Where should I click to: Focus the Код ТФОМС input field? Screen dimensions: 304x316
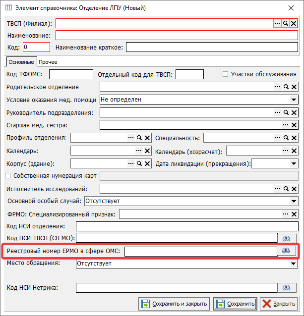[71, 74]
